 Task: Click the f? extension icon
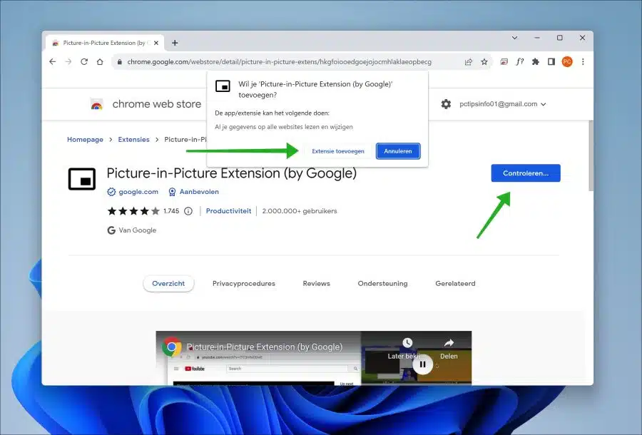519,62
